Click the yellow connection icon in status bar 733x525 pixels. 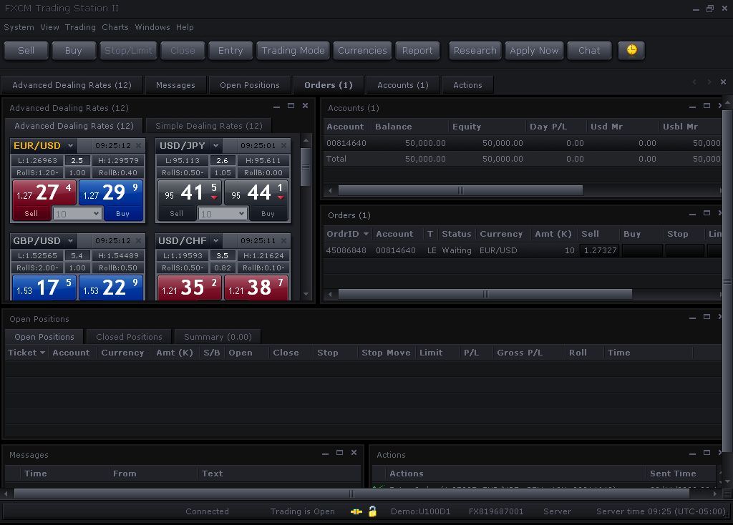[x=356, y=511]
